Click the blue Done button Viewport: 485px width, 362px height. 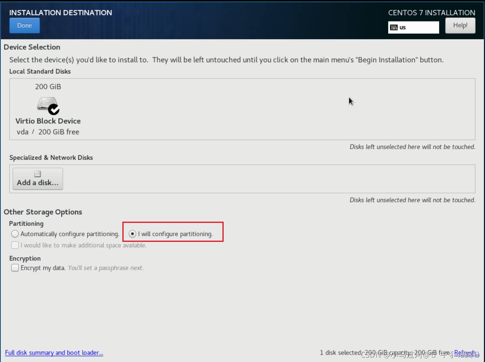(24, 25)
